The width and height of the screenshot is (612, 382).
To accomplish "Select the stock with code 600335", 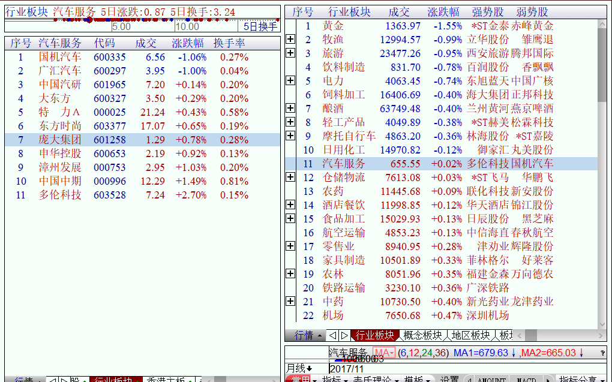I will pos(142,57).
